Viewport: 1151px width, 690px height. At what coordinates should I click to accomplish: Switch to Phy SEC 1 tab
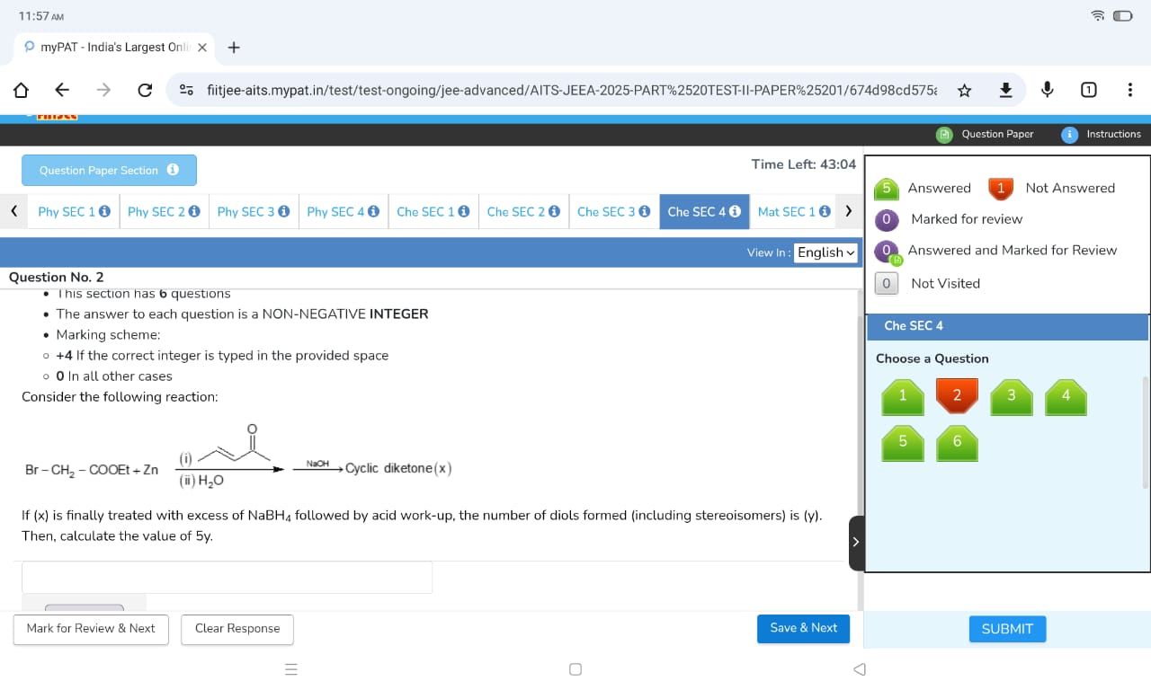pyautogui.click(x=74, y=211)
